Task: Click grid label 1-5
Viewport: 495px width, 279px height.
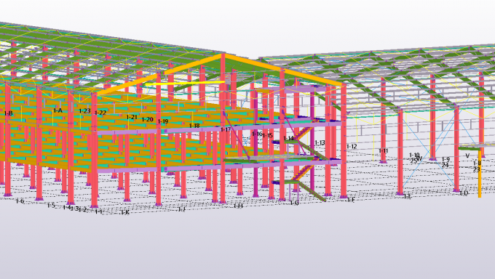Action: (x=51, y=206)
